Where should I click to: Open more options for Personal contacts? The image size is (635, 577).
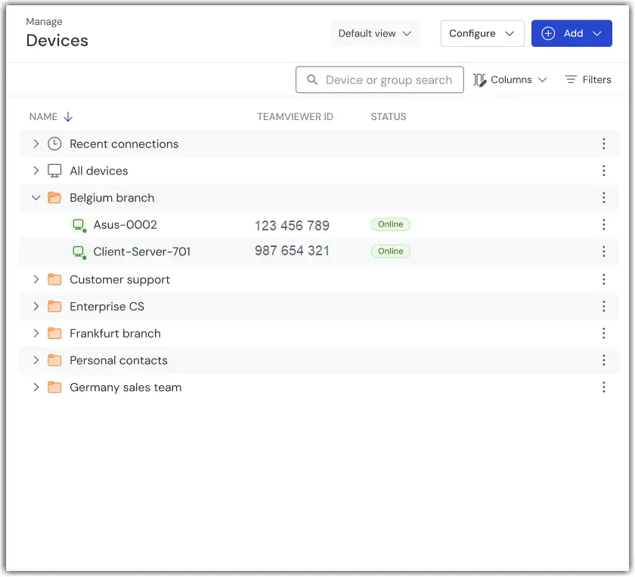pyautogui.click(x=603, y=360)
